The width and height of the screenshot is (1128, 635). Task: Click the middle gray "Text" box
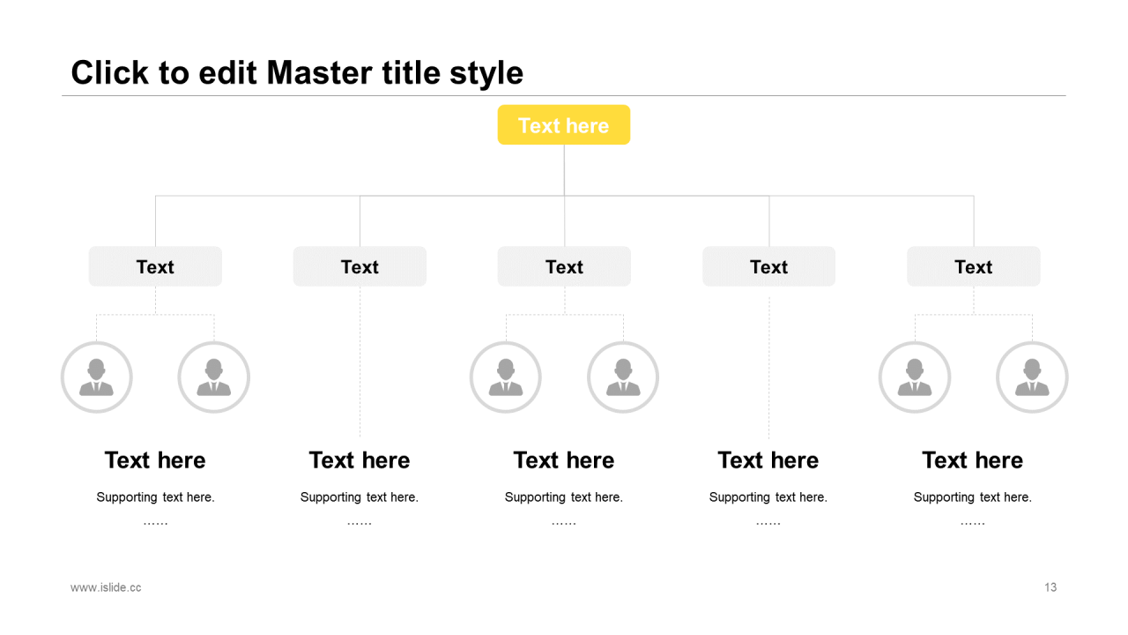[x=564, y=266]
